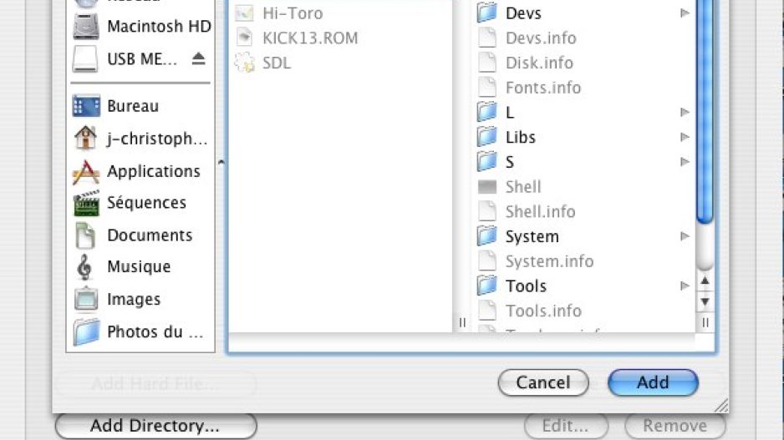Click the Macintosh HD drive icon
This screenshot has width=784, height=440.
coord(86,26)
